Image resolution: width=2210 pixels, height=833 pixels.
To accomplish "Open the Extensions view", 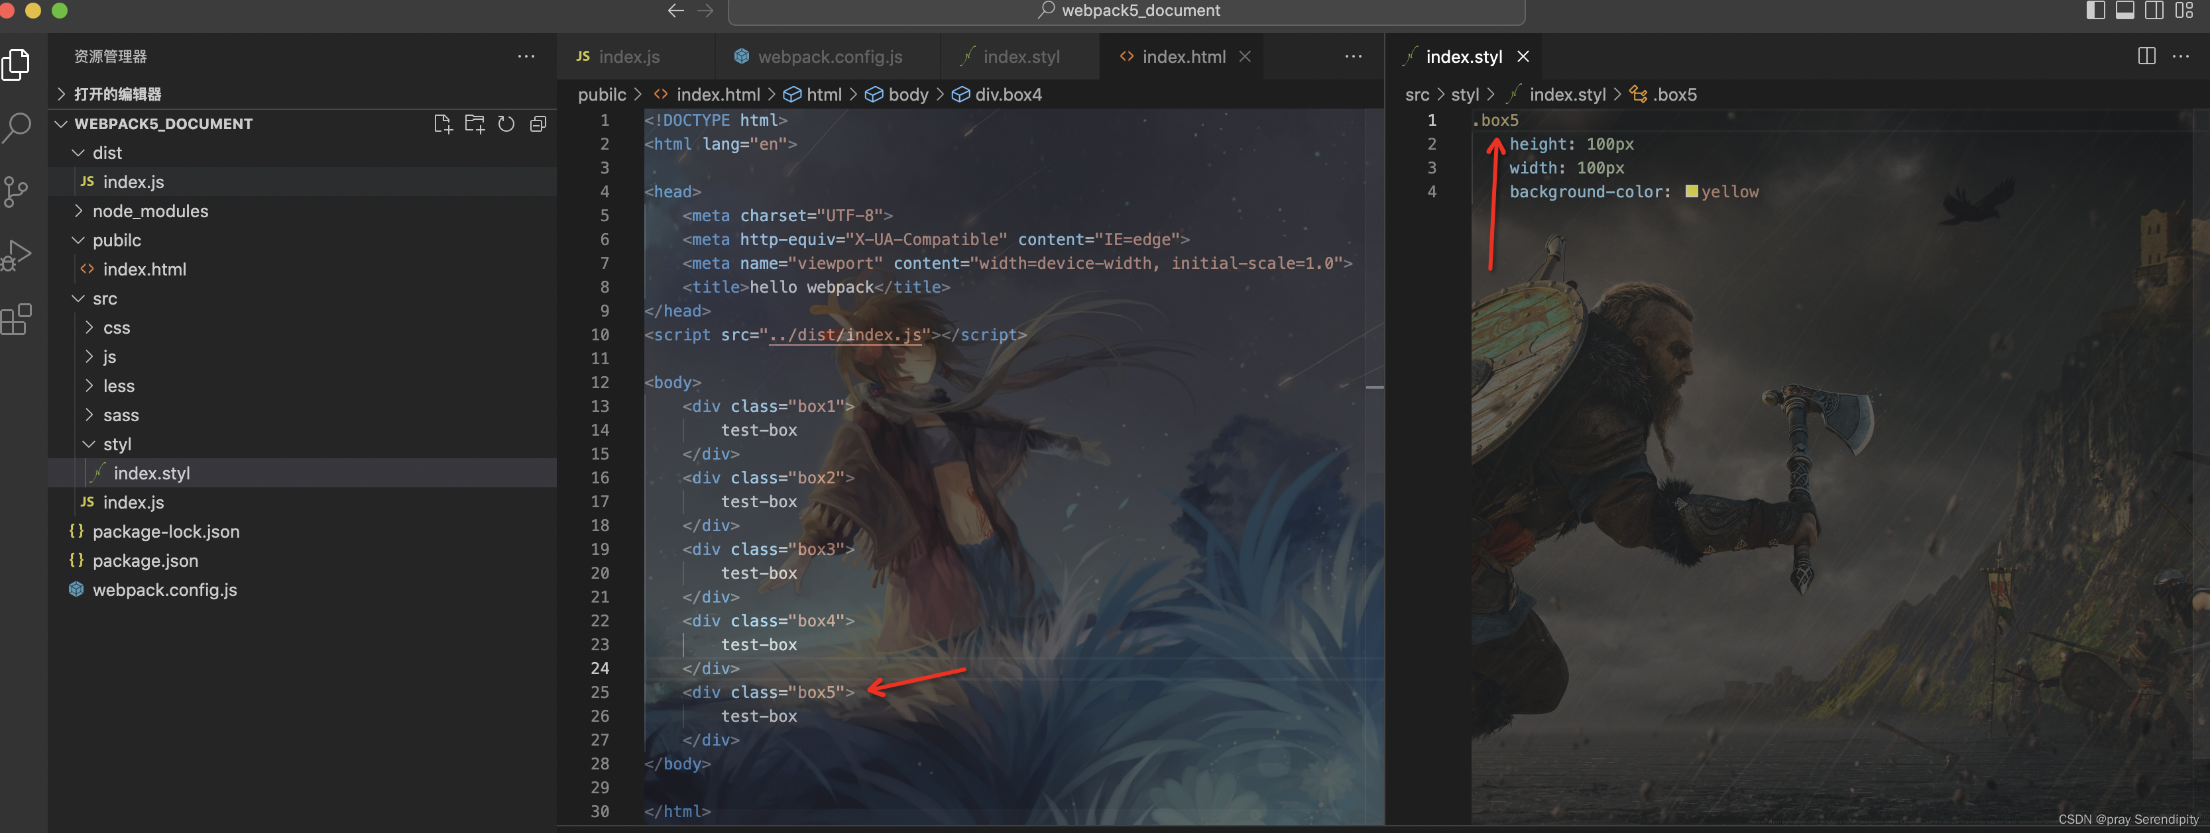I will point(15,320).
